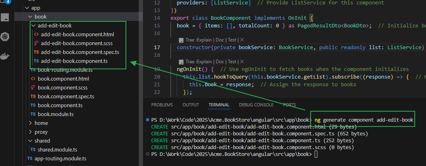Collapse the add-edit-book folder

click(x=33, y=25)
